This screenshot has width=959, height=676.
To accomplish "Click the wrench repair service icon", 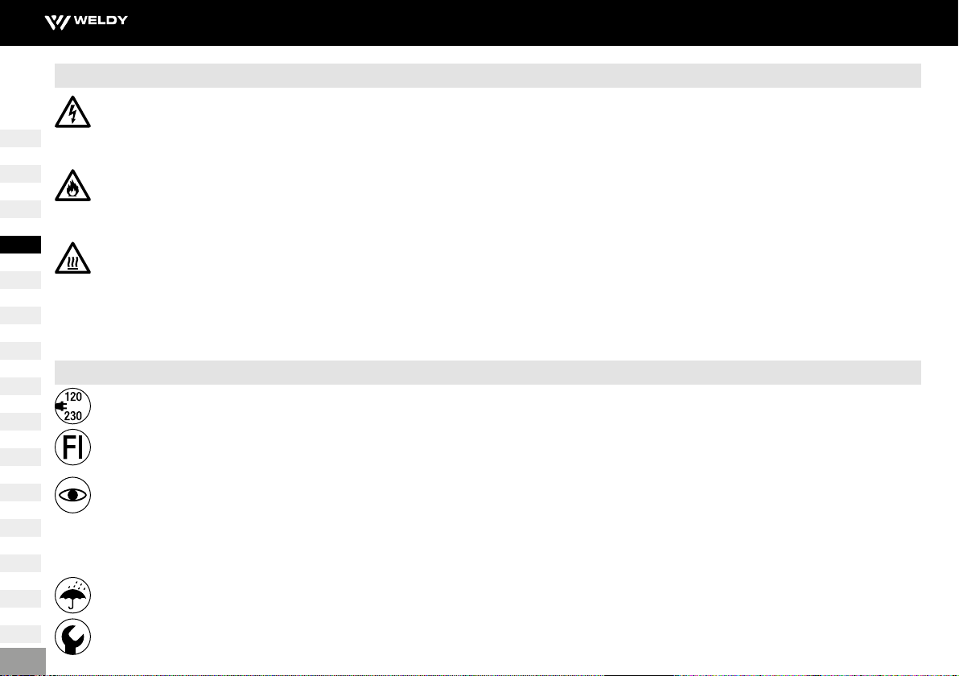I will coord(72,637).
